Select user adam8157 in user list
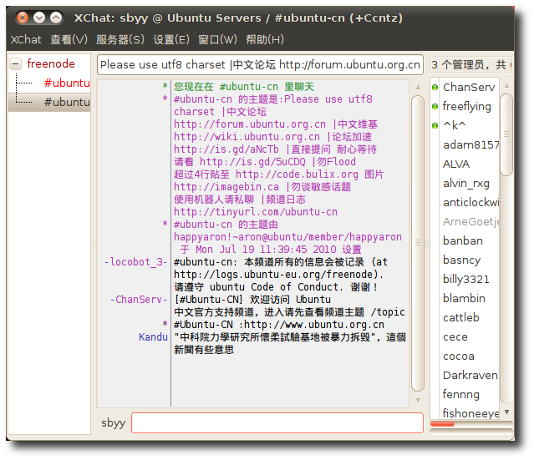 (x=470, y=145)
